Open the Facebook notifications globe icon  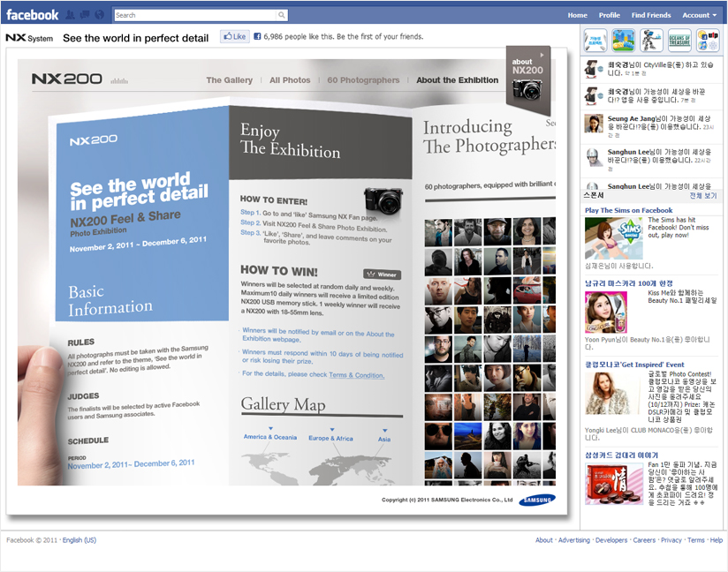pyautogui.click(x=99, y=15)
